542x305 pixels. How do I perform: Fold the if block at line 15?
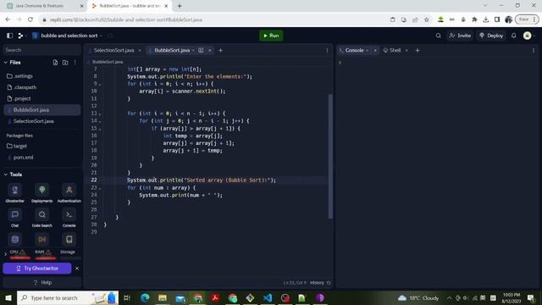[100, 129]
